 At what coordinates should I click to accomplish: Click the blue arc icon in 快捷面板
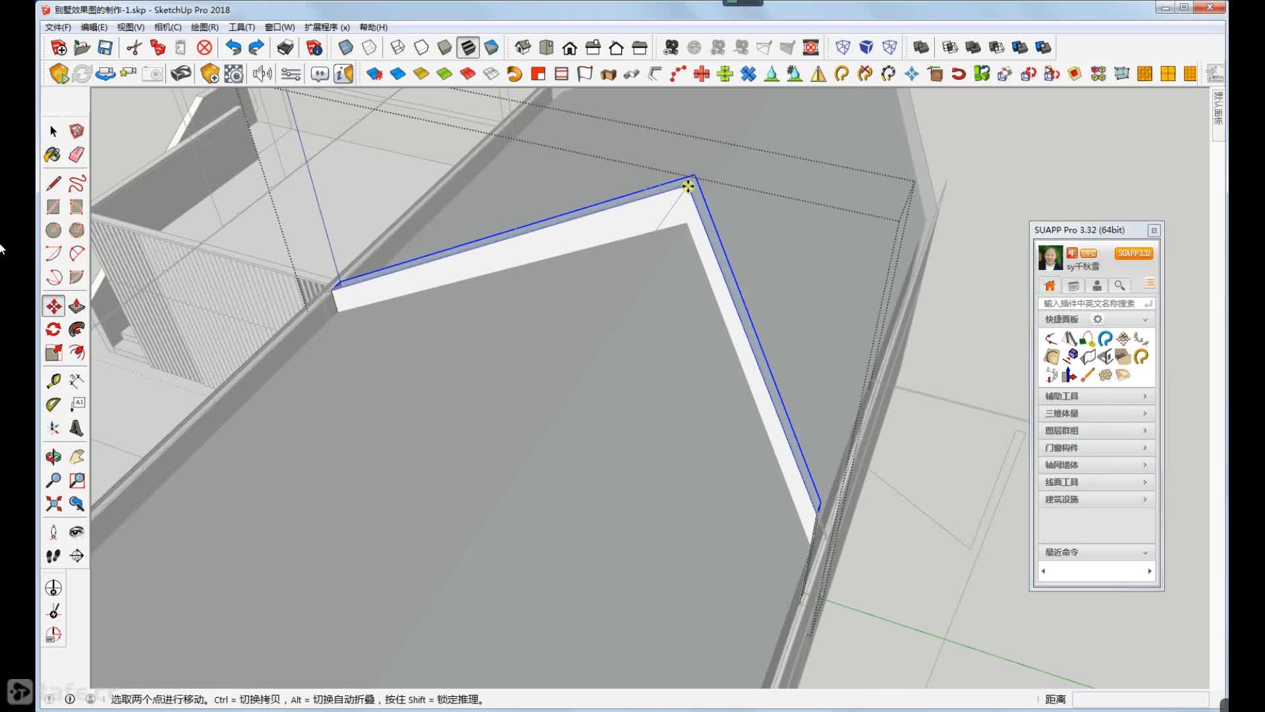[1105, 339]
